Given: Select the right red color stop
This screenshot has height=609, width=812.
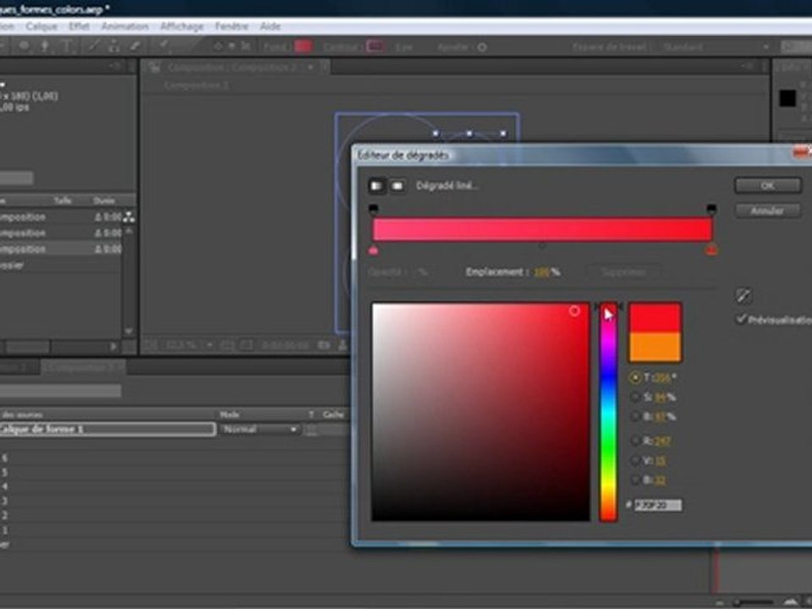Looking at the screenshot, I should [x=711, y=250].
